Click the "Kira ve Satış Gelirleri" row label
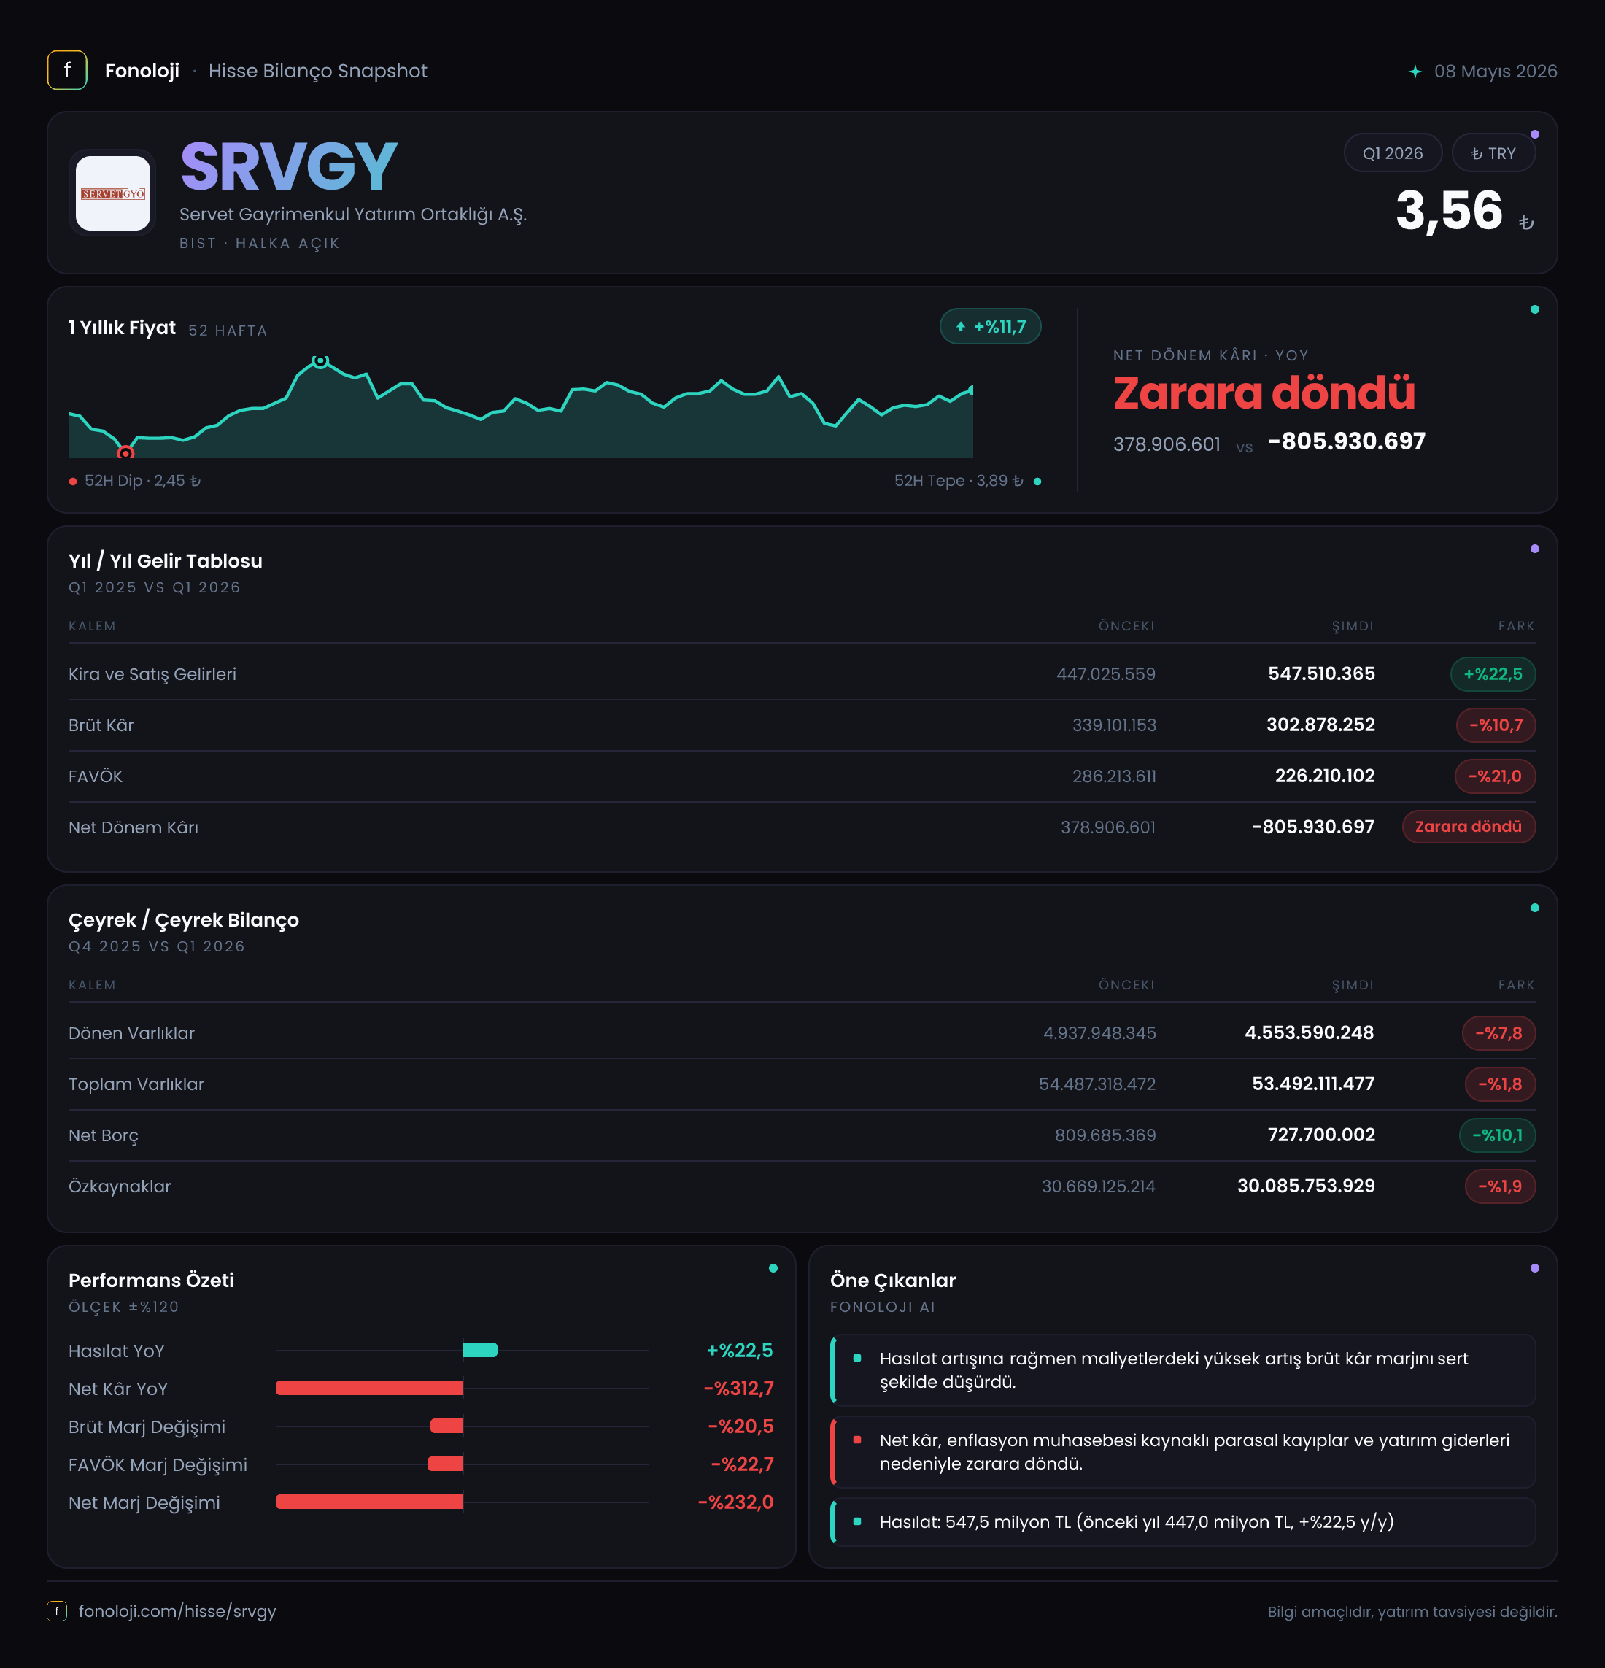 tap(152, 674)
